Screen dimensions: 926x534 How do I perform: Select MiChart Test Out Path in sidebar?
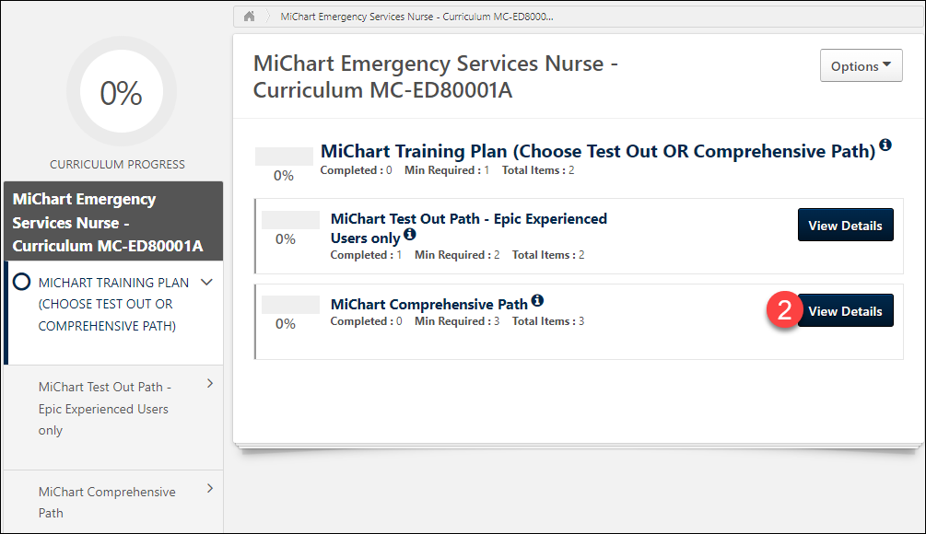click(104, 408)
